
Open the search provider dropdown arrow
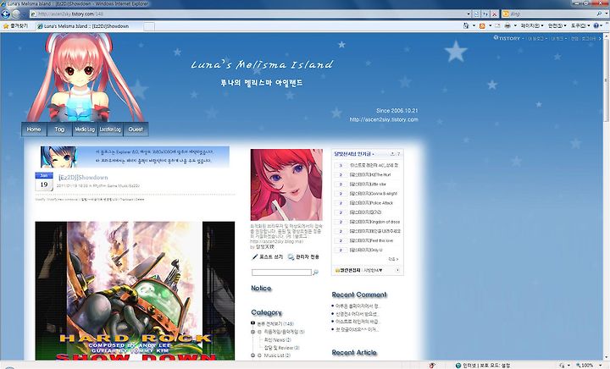point(605,14)
